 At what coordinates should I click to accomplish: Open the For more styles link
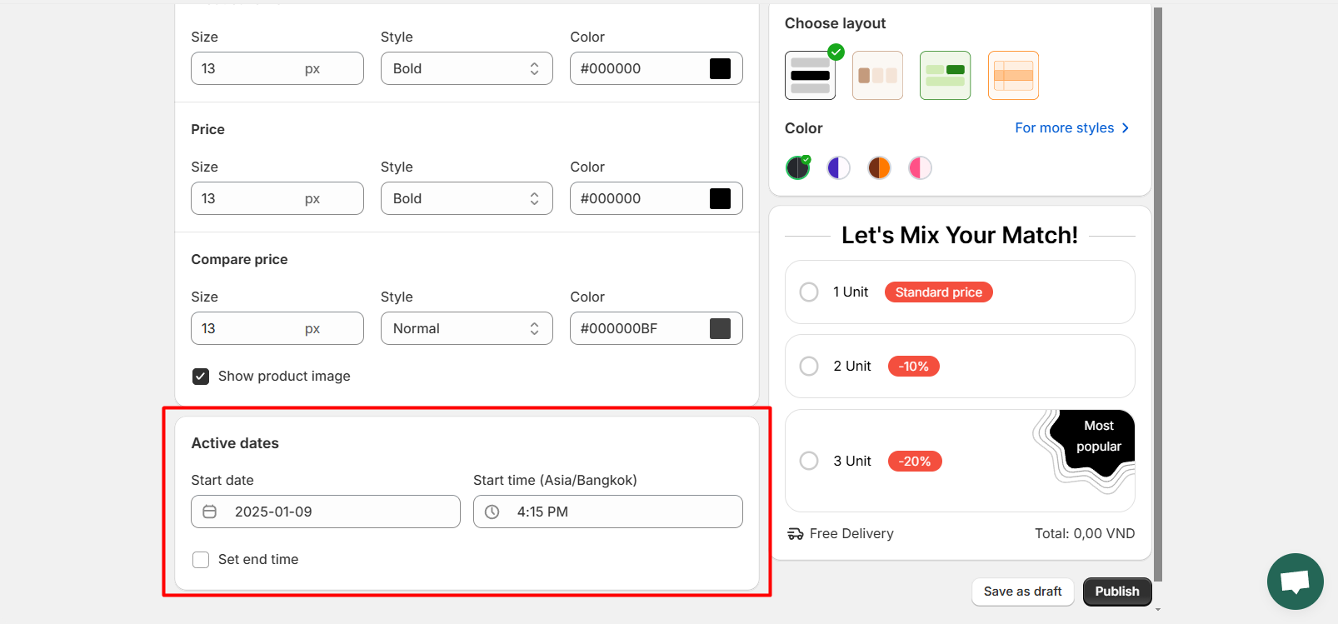coord(1072,127)
